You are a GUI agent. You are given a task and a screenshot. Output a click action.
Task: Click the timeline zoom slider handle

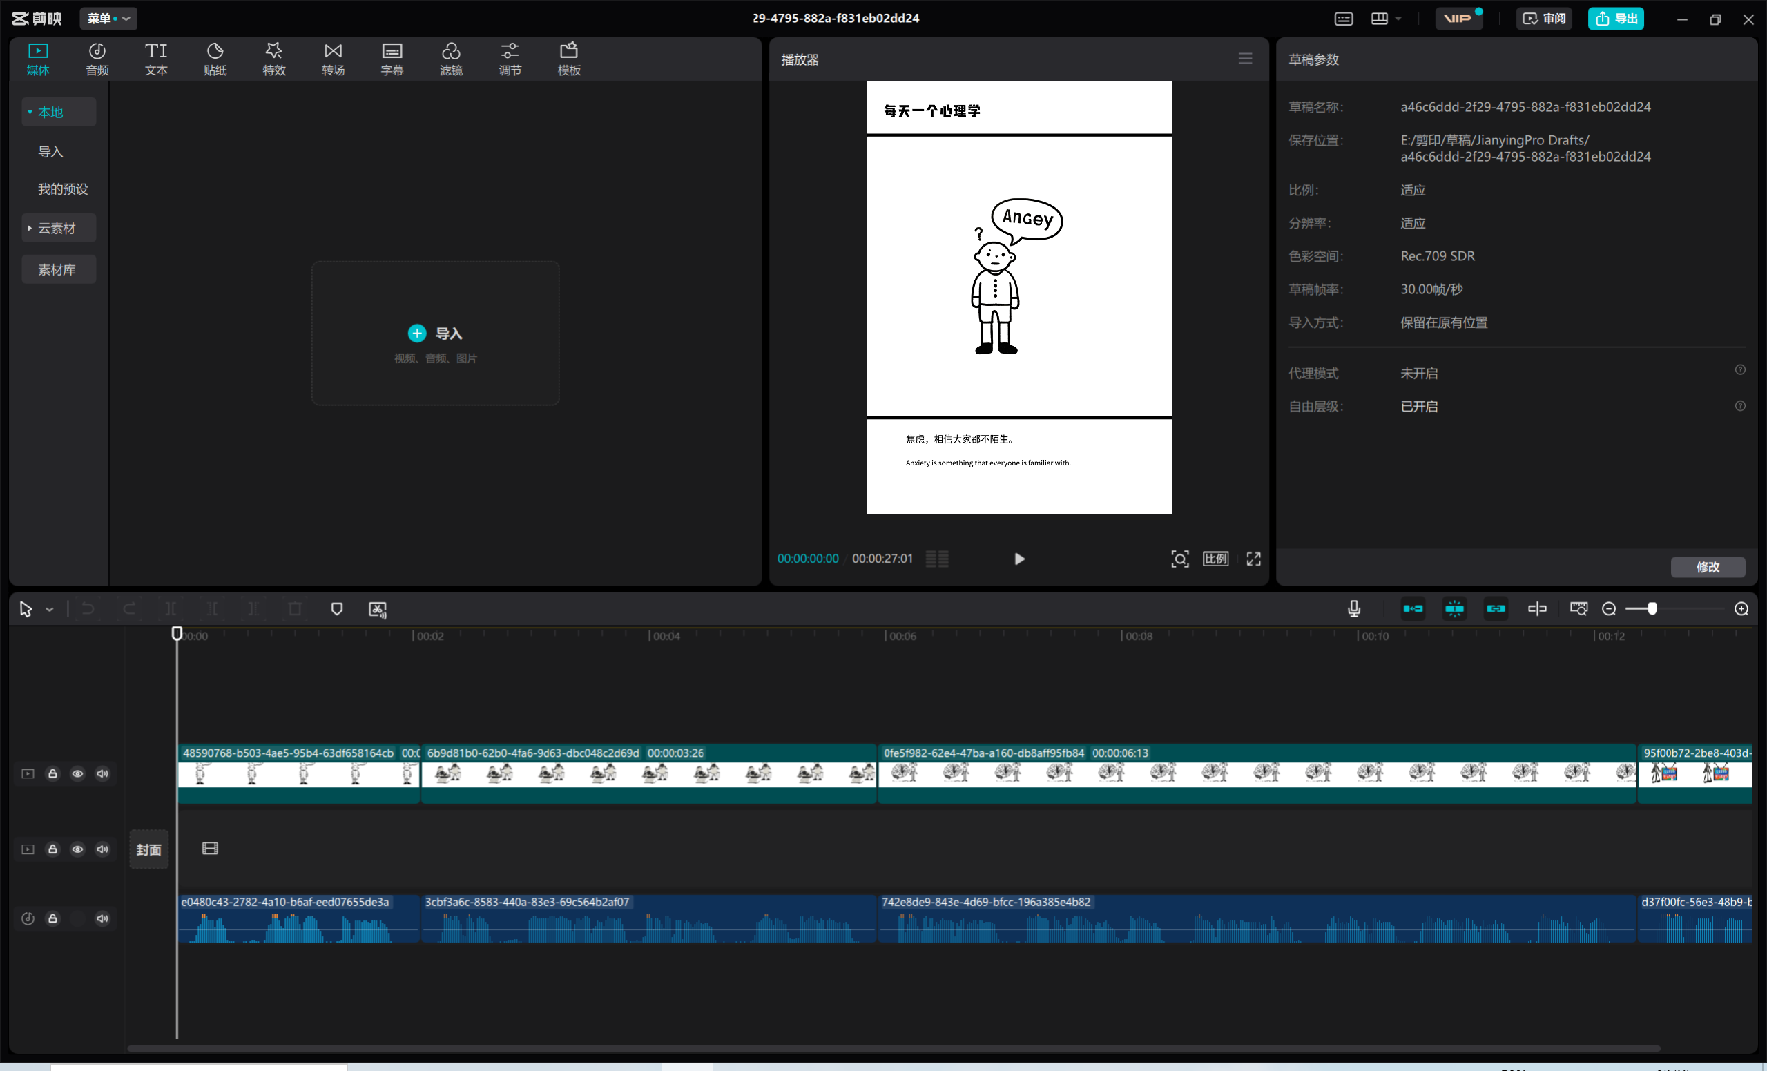1652,609
